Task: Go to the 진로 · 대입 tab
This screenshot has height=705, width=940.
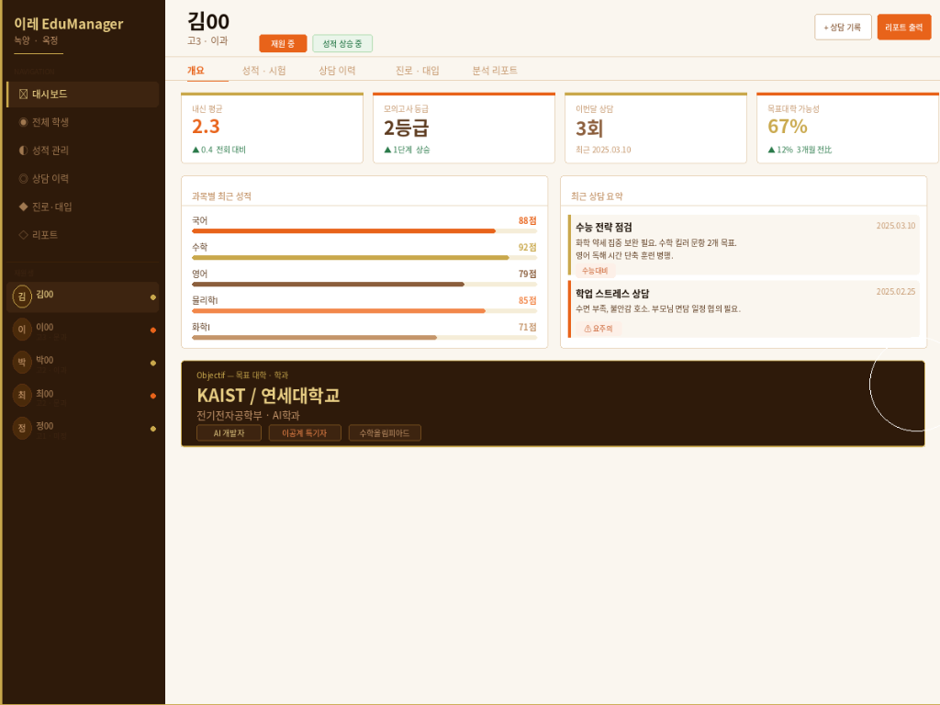Action: click(417, 71)
